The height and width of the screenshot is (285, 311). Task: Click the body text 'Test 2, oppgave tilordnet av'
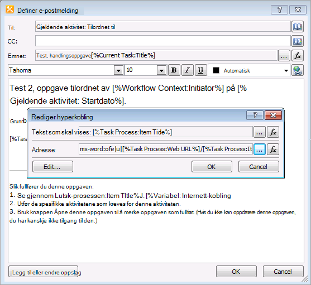(60, 88)
